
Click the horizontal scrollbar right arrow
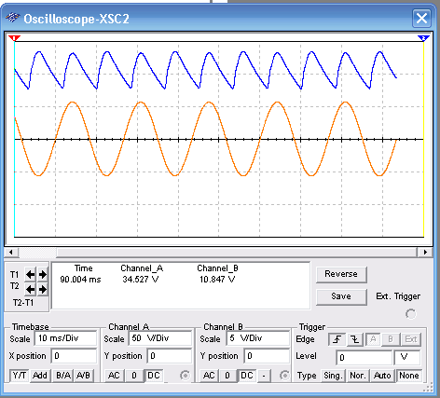click(x=425, y=253)
